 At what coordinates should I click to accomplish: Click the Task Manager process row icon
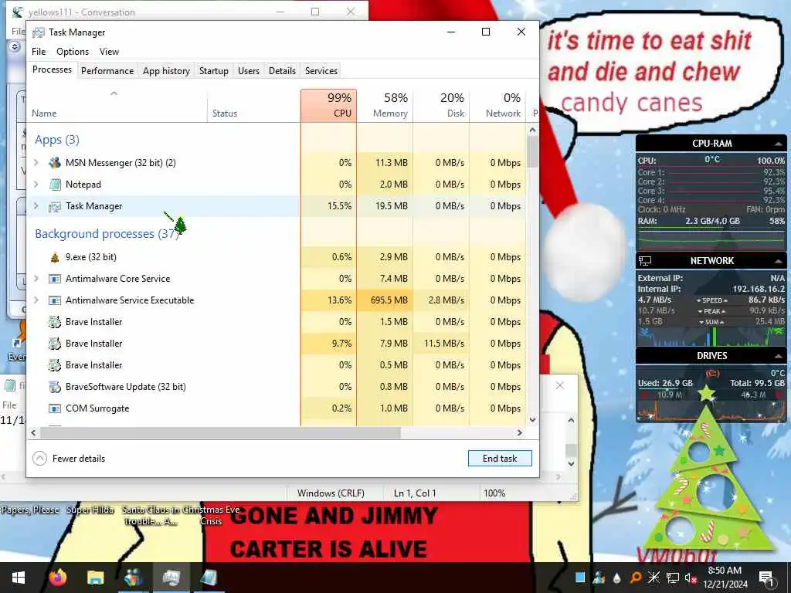tap(55, 206)
